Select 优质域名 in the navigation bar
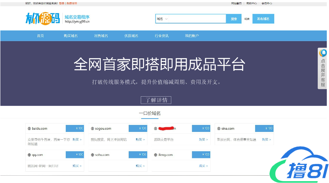This screenshot has height=183, width=329. coord(131,36)
